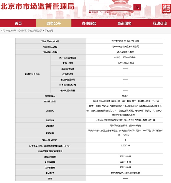171x183 pixels.
Task: Click the company name 北京京泰亦物美超市有限公司 cell
Action: (x=125, y=46)
